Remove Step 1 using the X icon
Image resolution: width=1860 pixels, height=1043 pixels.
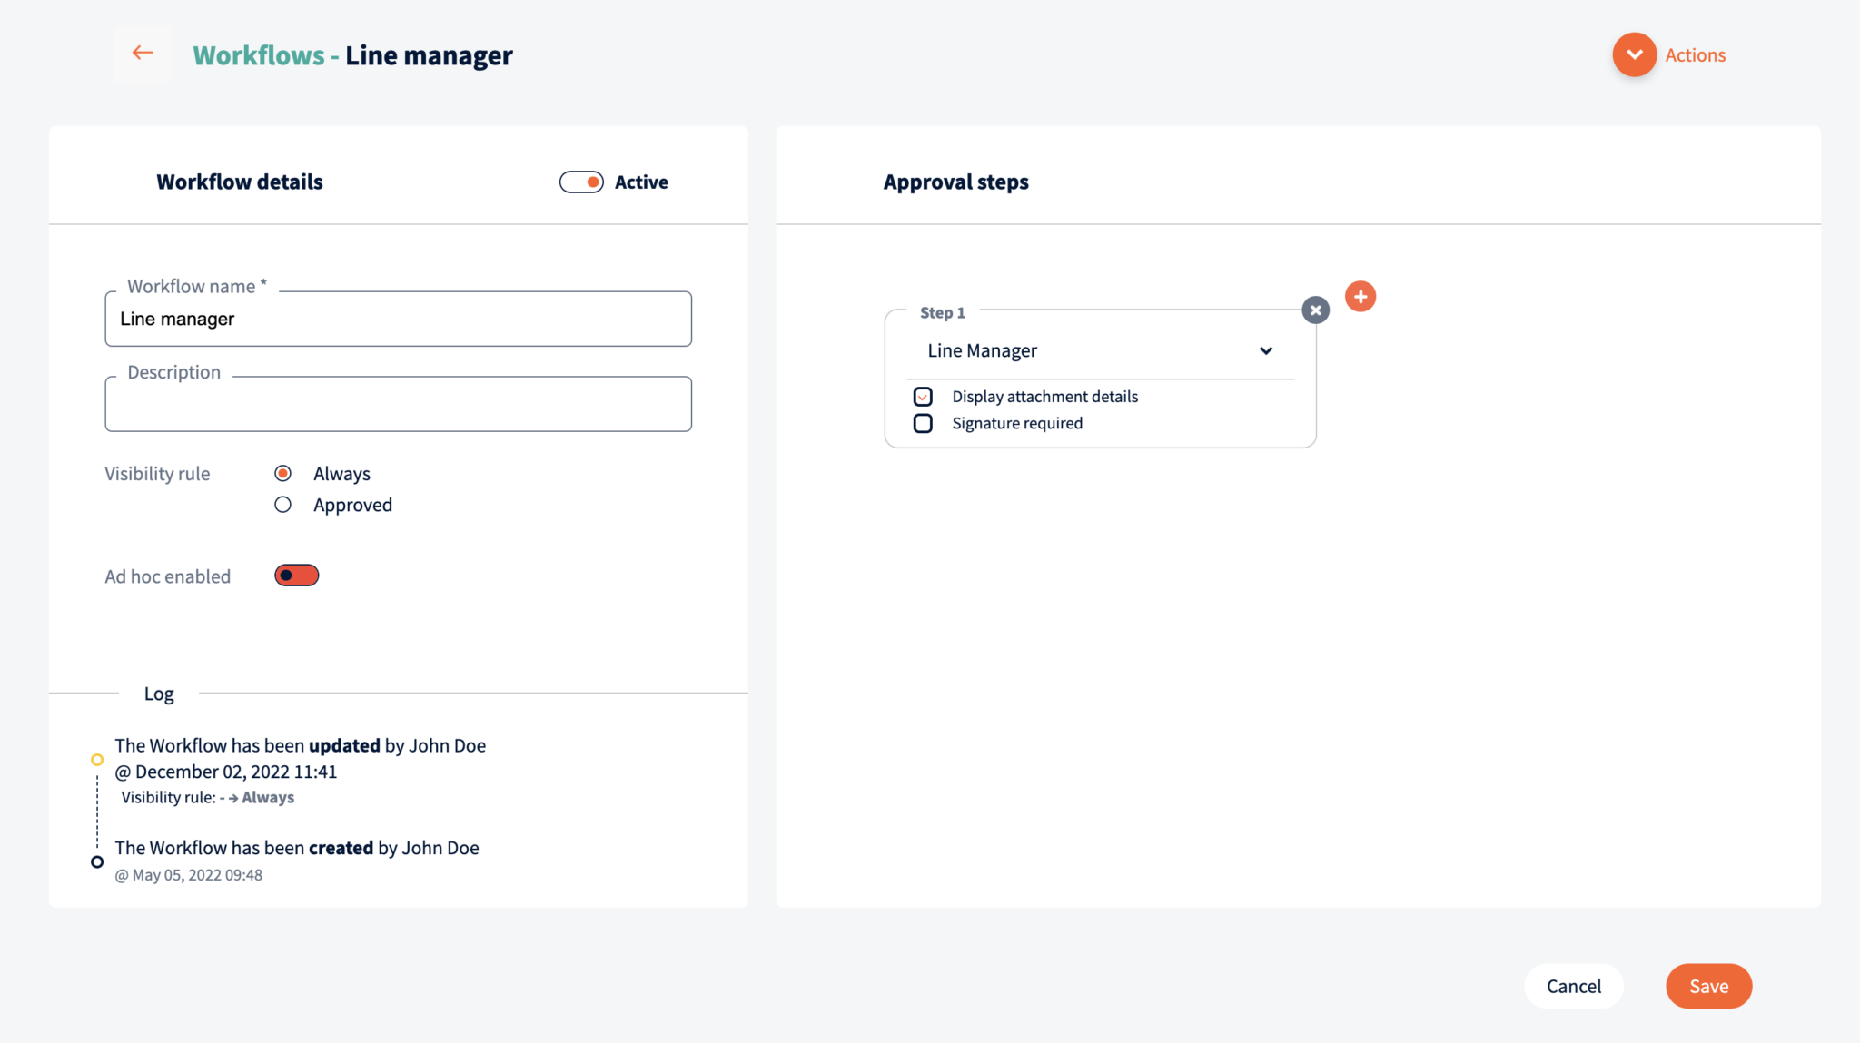[x=1315, y=310]
